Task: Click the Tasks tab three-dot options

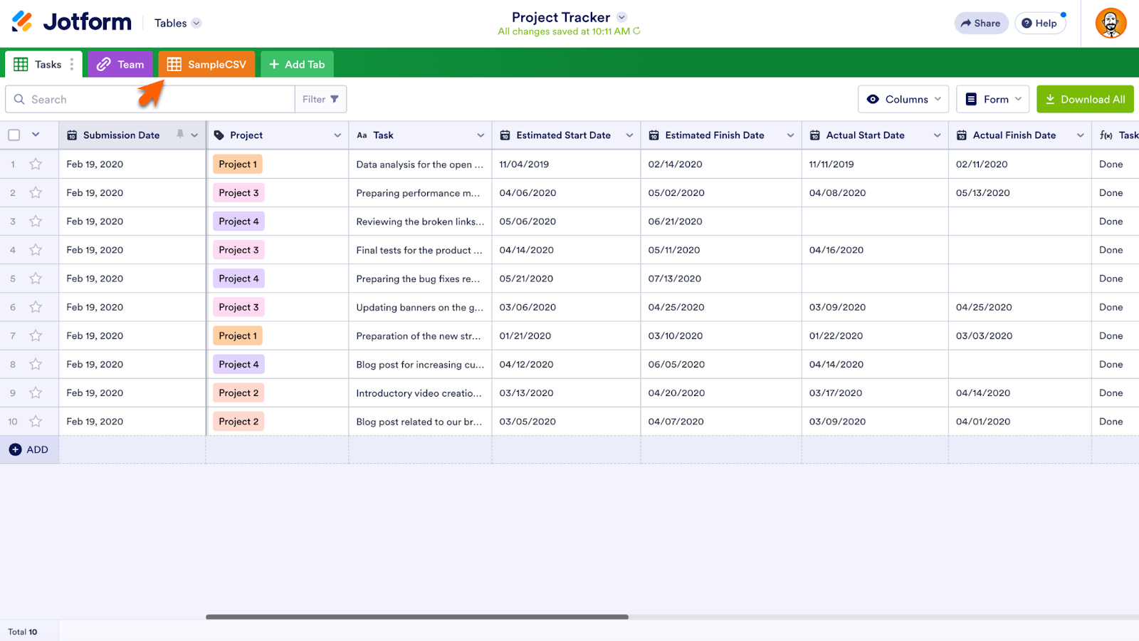Action: point(72,64)
